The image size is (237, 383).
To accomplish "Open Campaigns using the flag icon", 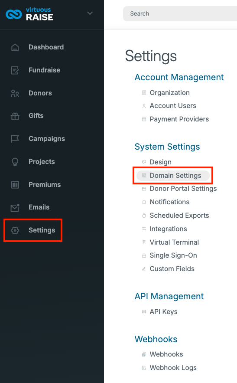I will coord(15,139).
